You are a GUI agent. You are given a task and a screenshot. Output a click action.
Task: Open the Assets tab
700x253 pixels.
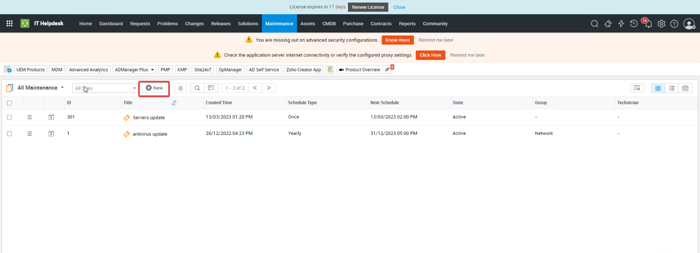[x=308, y=24]
